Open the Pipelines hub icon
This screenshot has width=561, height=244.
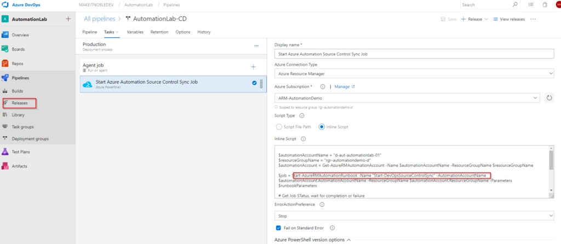[5, 78]
